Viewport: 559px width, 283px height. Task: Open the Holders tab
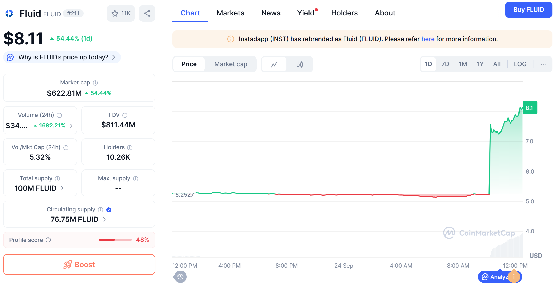(x=344, y=13)
